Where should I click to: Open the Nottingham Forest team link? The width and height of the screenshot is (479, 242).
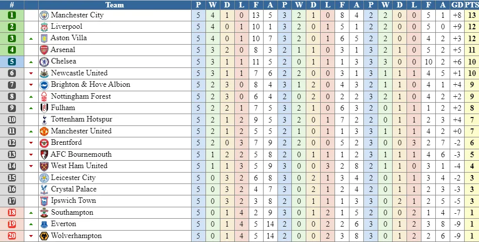click(81, 96)
